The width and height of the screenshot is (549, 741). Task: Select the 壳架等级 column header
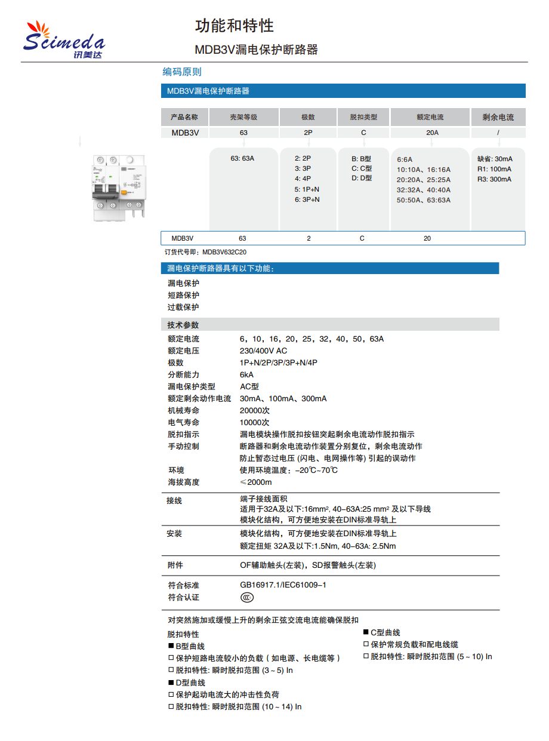point(243,117)
